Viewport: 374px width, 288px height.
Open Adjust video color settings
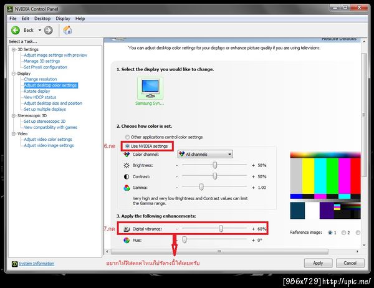48,140
